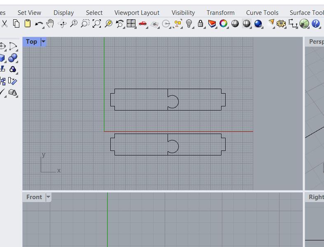This screenshot has width=324, height=247.
Task: Click the Shaded sphere with grid icon
Action: pyautogui.click(x=247, y=24)
